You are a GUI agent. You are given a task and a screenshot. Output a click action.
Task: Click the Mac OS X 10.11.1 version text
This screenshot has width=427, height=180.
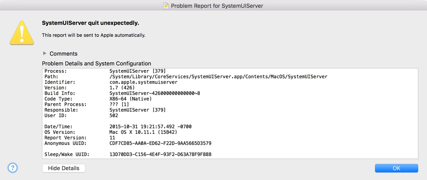tap(143, 132)
